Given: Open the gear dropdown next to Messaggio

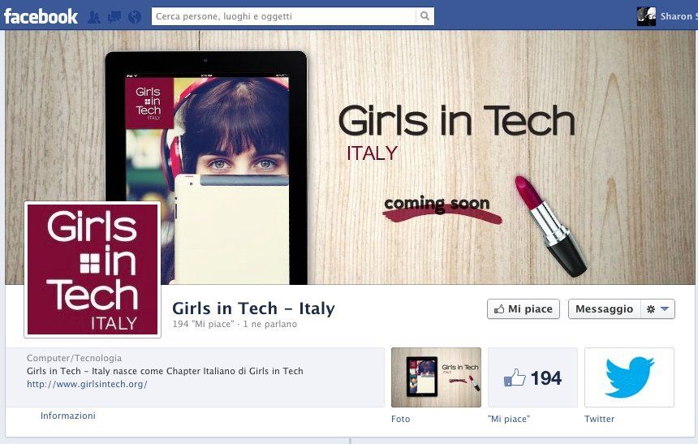Looking at the screenshot, I should (x=658, y=309).
